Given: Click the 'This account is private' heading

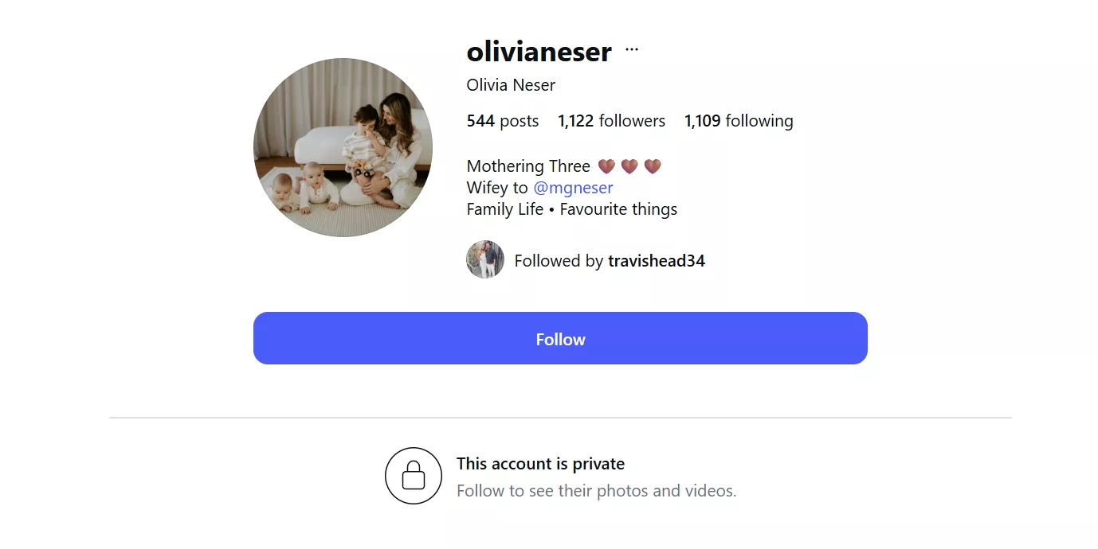Looking at the screenshot, I should pos(540,464).
